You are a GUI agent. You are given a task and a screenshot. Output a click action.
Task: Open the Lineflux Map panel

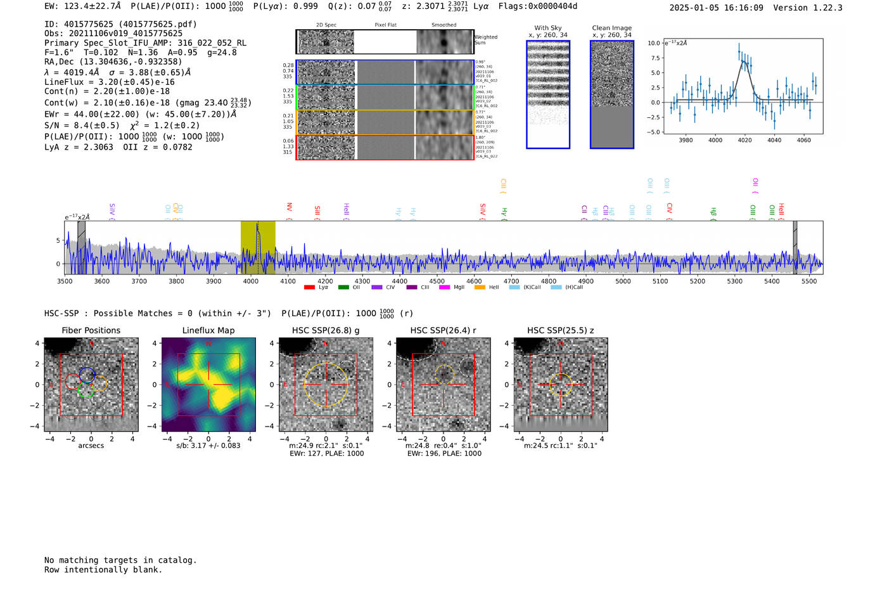tap(208, 385)
